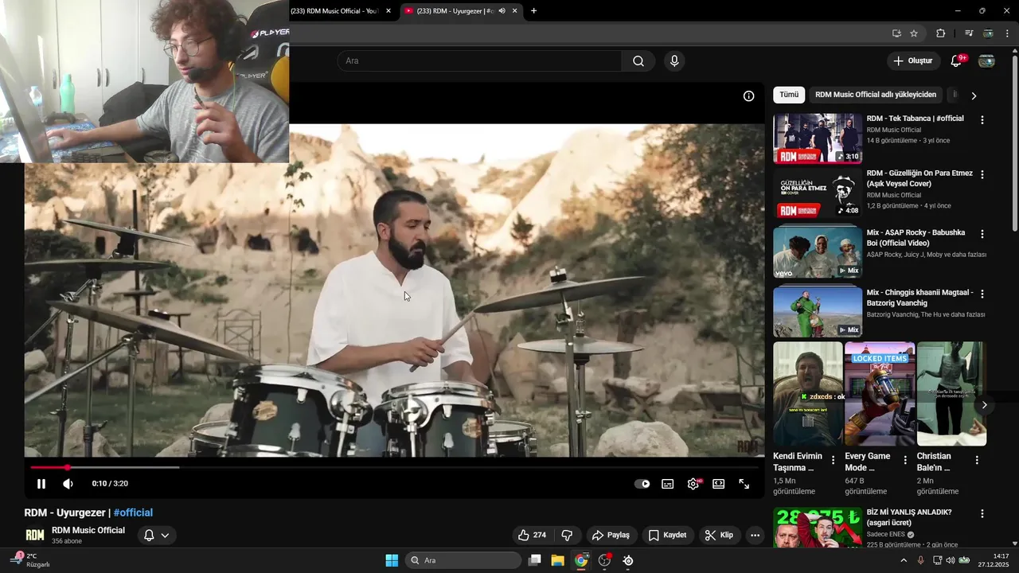Image resolution: width=1019 pixels, height=573 pixels.
Task: Like the video with 274 likes
Action: [x=532, y=535]
